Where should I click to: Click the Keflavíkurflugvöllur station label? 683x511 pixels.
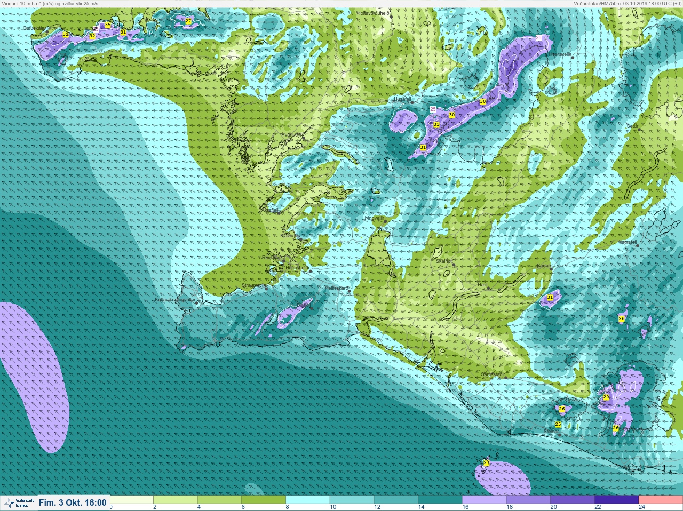click(x=175, y=300)
